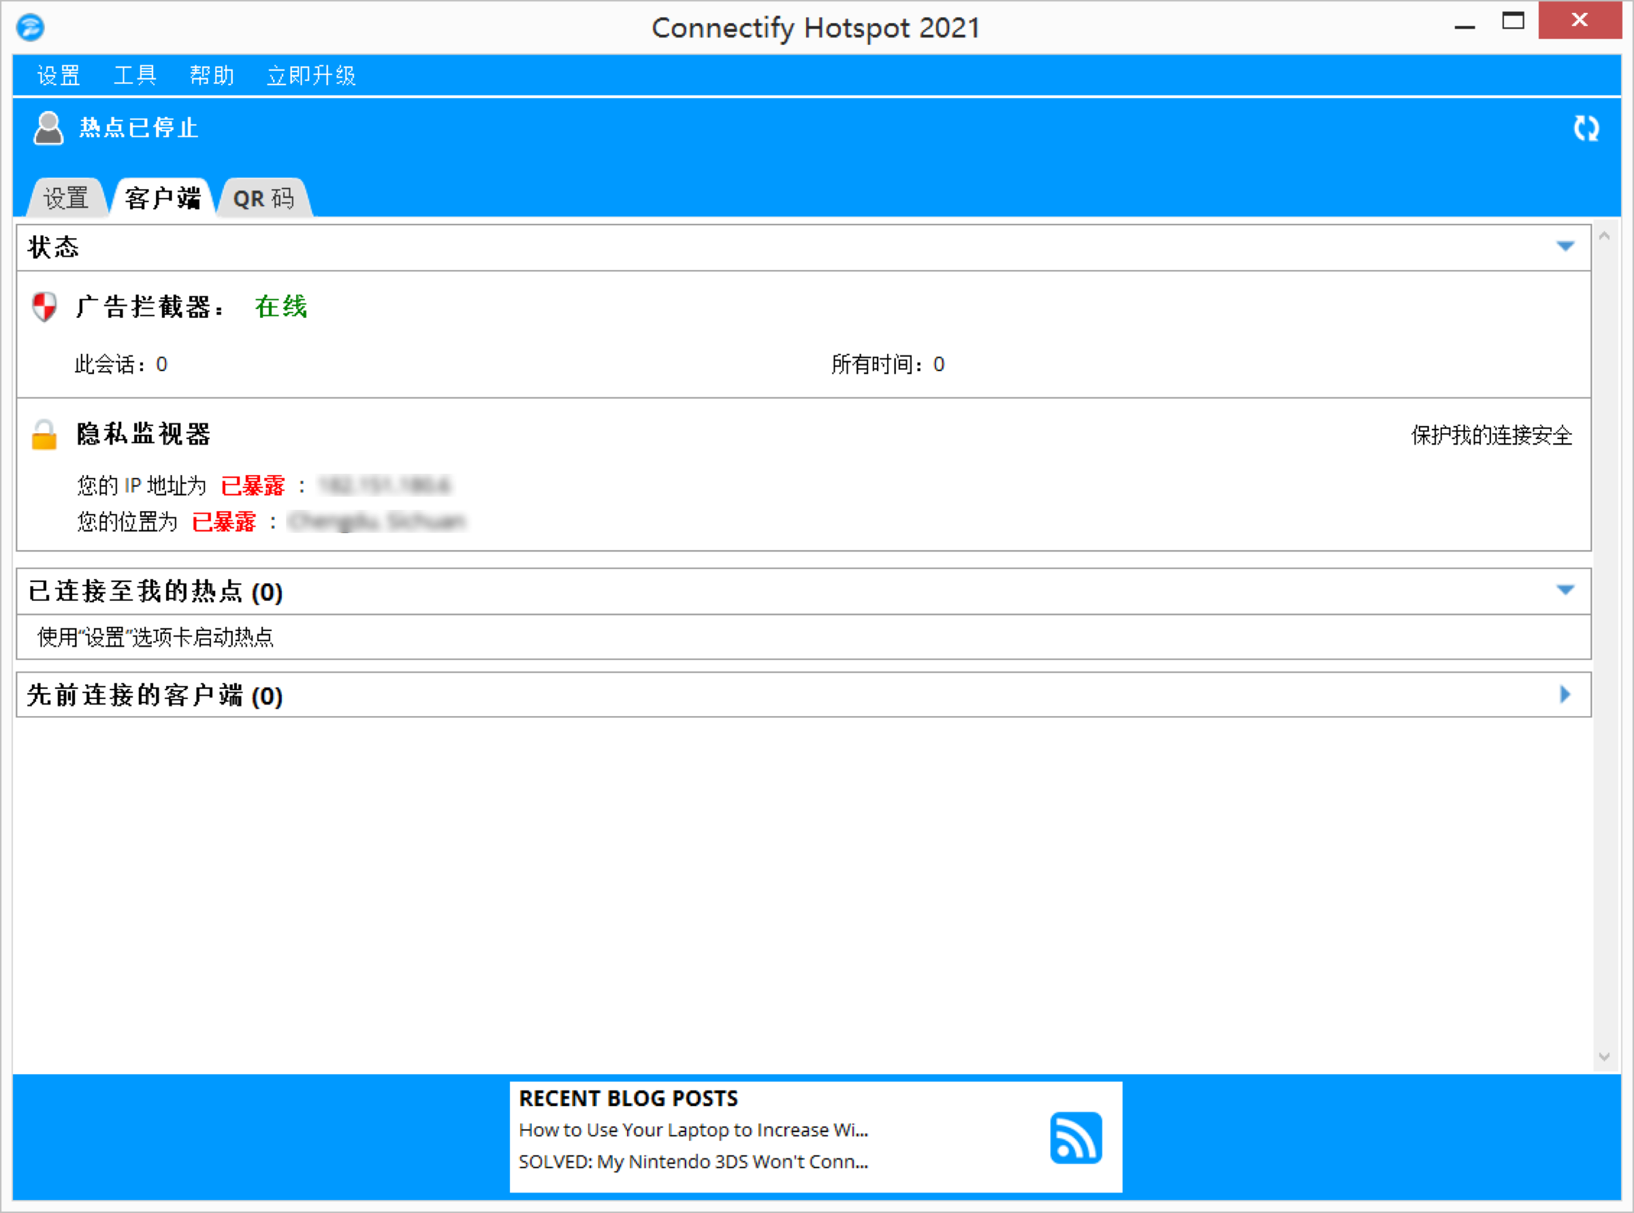Viewport: 1634px width, 1213px height.
Task: Select the 客户端 tab
Action: point(162,198)
